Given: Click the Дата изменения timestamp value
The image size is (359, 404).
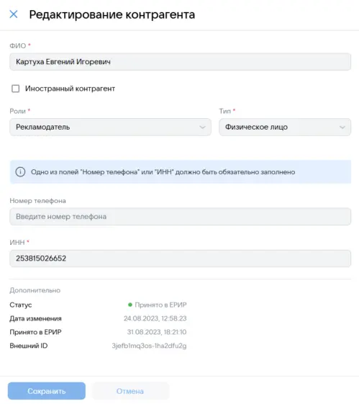Looking at the screenshot, I should click(155, 318).
